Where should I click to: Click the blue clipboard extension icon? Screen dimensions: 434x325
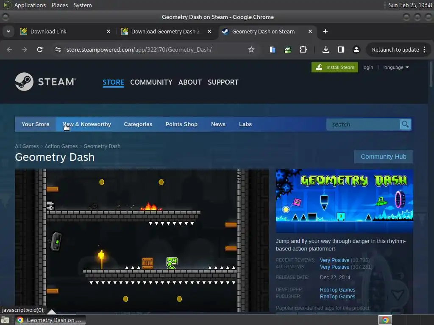273,50
